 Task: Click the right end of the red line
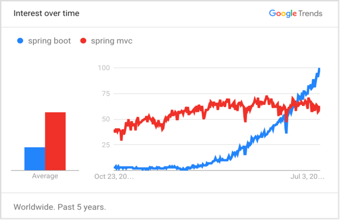319,108
